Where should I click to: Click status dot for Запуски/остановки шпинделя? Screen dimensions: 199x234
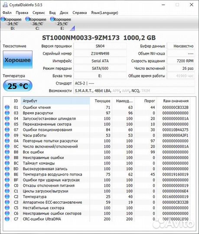pyautogui.click(x=7, y=118)
